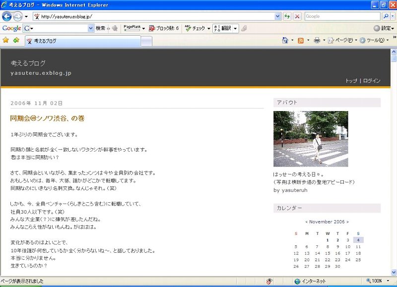The height and width of the screenshot is (287, 397).
Task: Click the orange RSS feeds icon
Action: point(301,41)
